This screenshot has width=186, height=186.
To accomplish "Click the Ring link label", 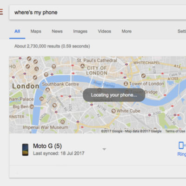I will pos(182,154).
